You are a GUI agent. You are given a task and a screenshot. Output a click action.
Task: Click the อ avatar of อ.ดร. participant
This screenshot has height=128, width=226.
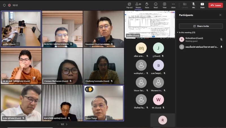pos(158,65)
